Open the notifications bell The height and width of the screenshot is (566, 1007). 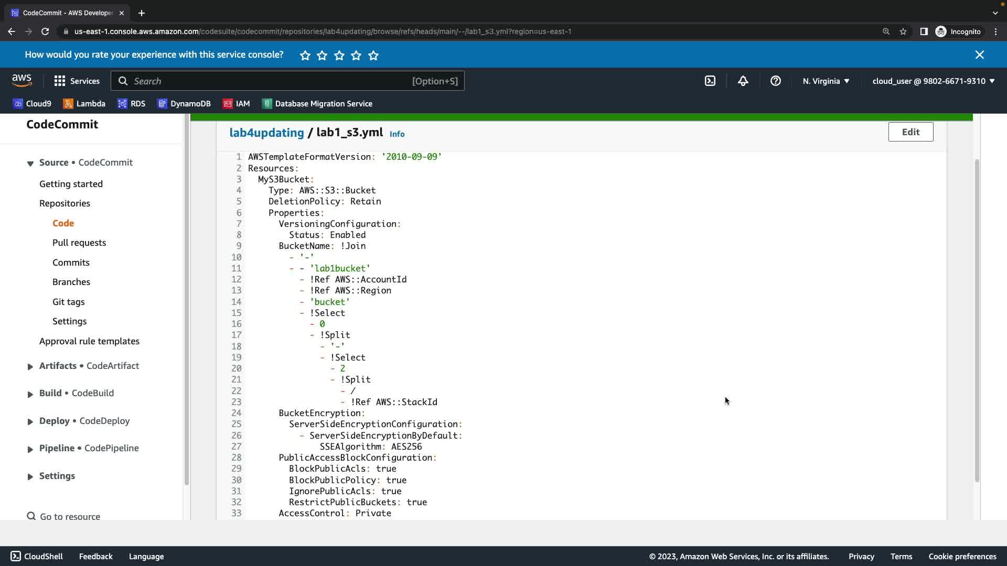pos(743,81)
